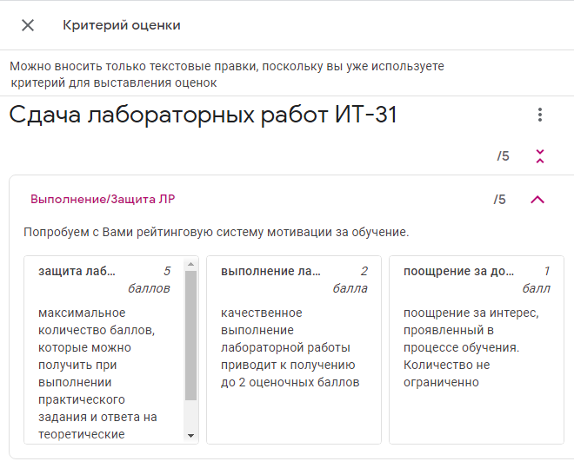The width and height of the screenshot is (574, 468).
Task: Select the защита лаб... level title
Action: (x=77, y=271)
